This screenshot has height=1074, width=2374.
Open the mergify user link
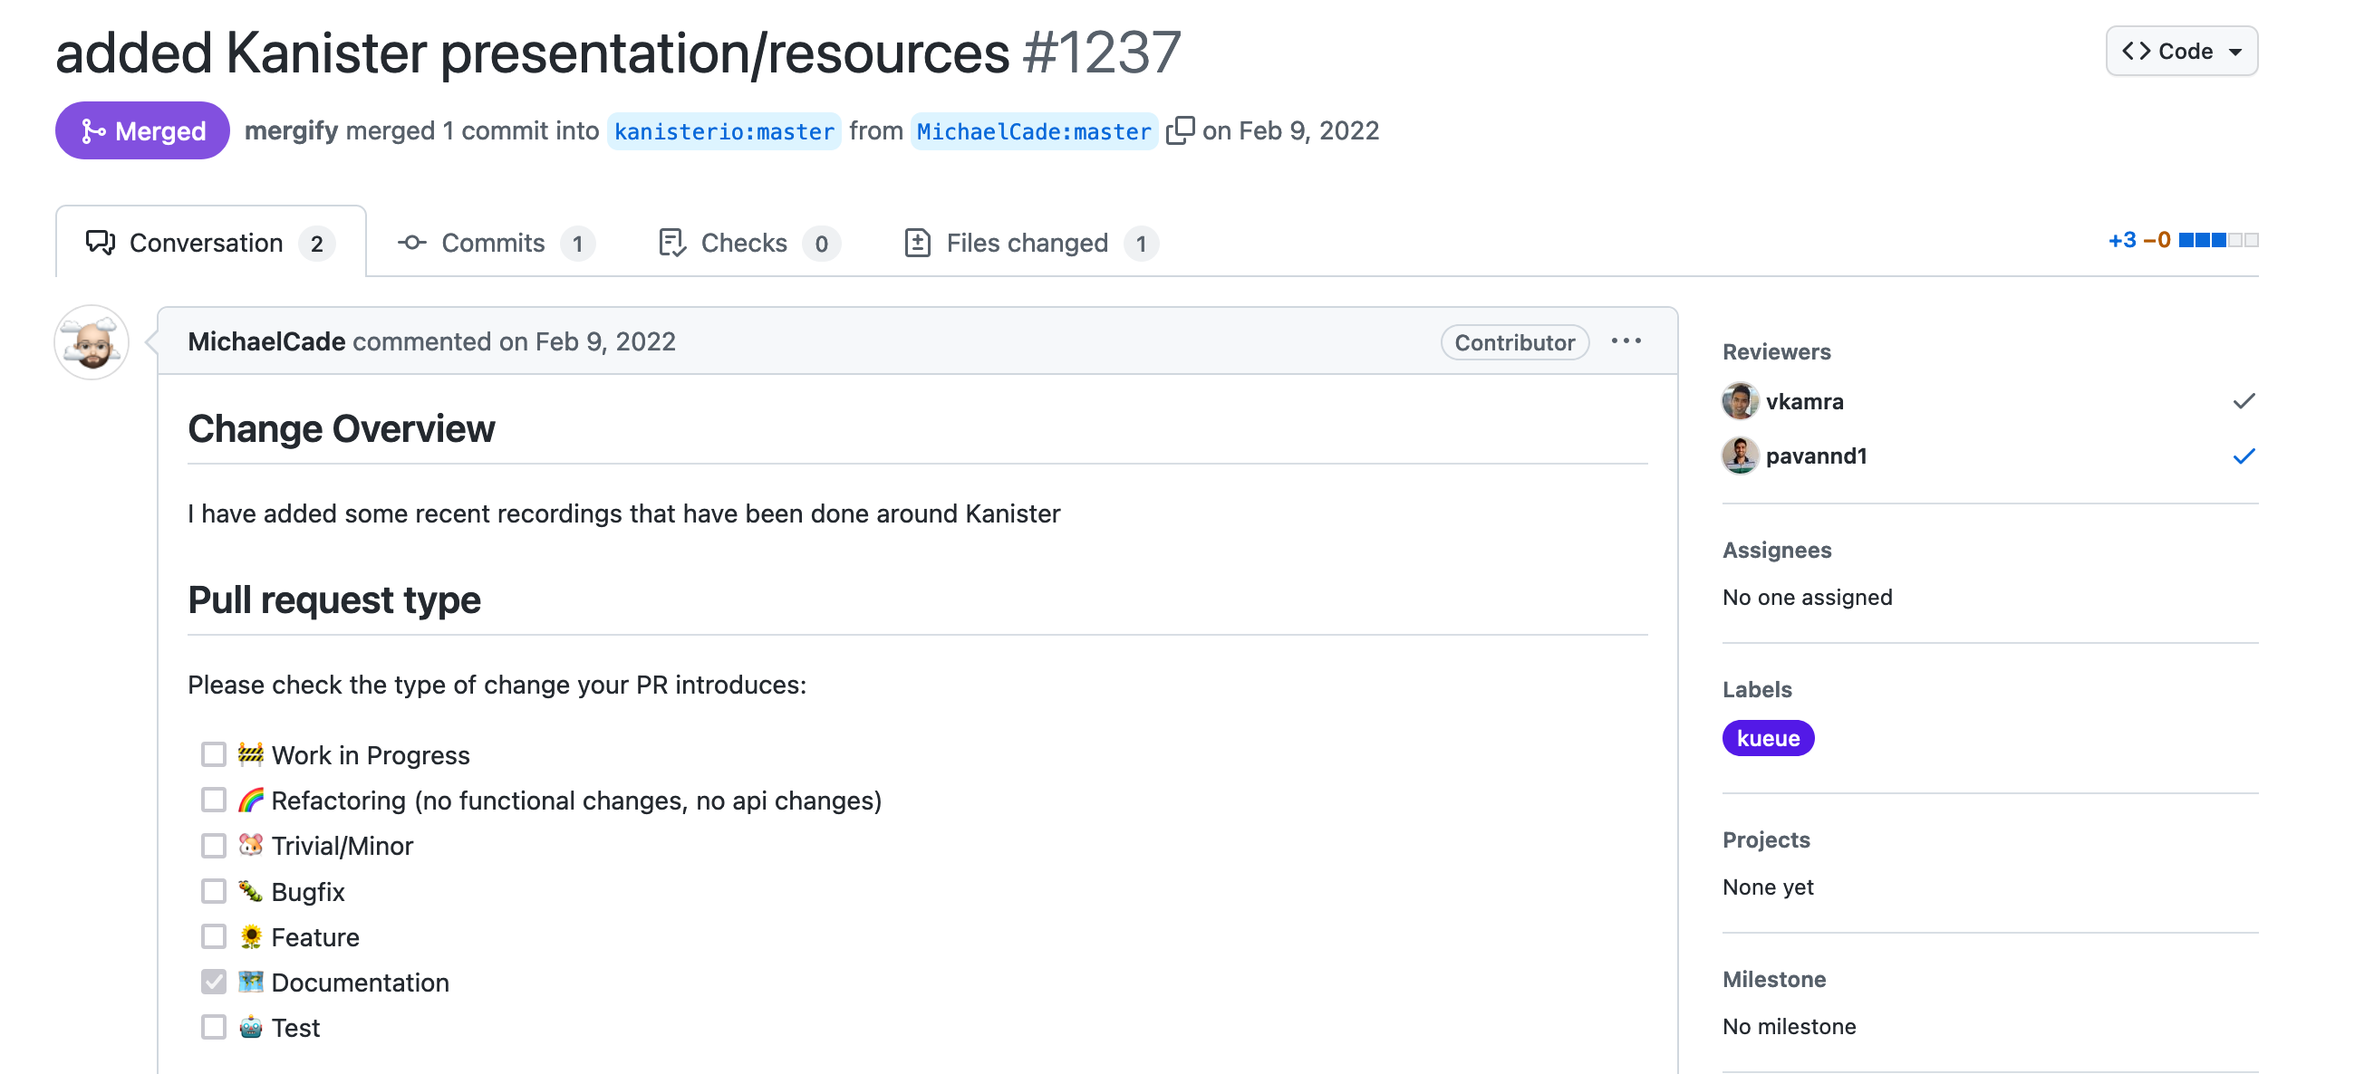290,130
